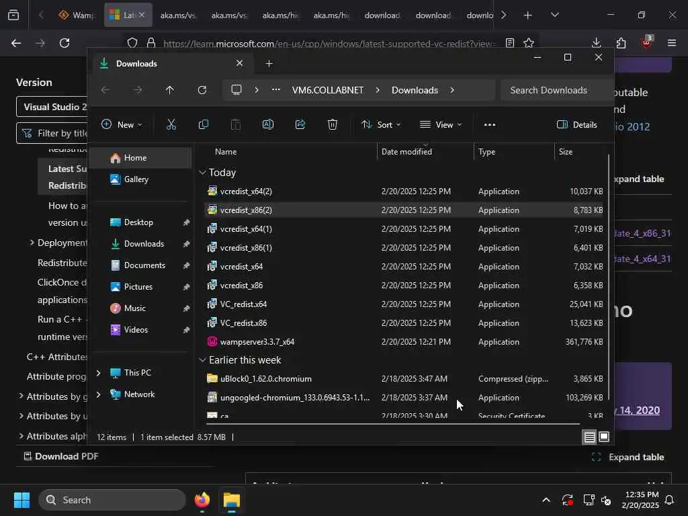Click the address bar ellipsis for hidden path
Viewport: 688px width, 516px height.
click(276, 89)
